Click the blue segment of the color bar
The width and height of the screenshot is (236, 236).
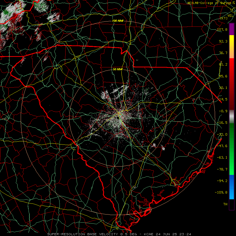tap(232, 187)
